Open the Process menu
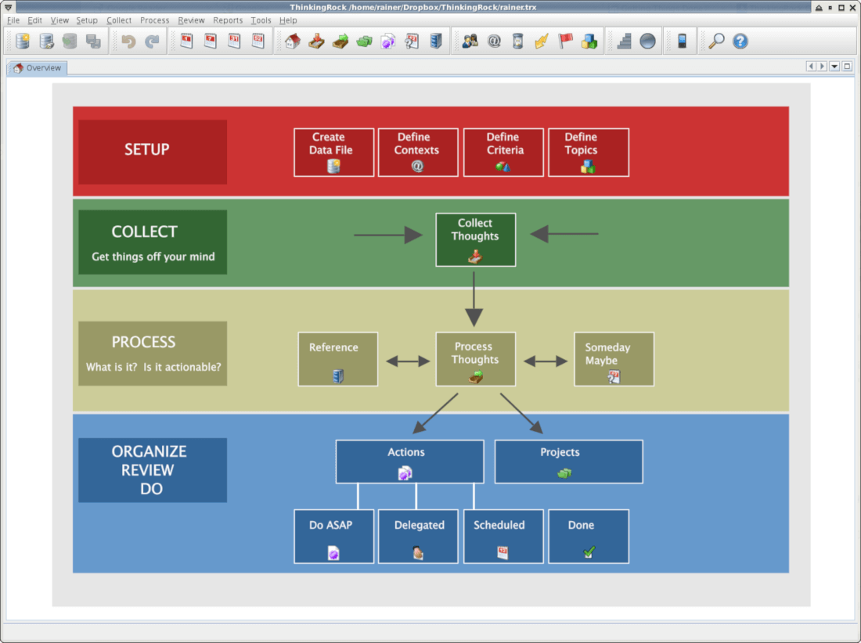This screenshot has width=861, height=643. [x=154, y=20]
